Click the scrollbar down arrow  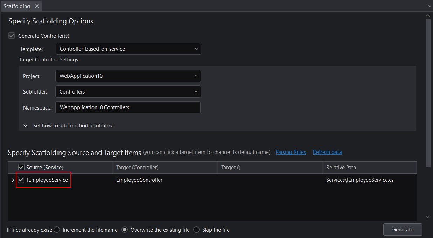click(x=428, y=217)
